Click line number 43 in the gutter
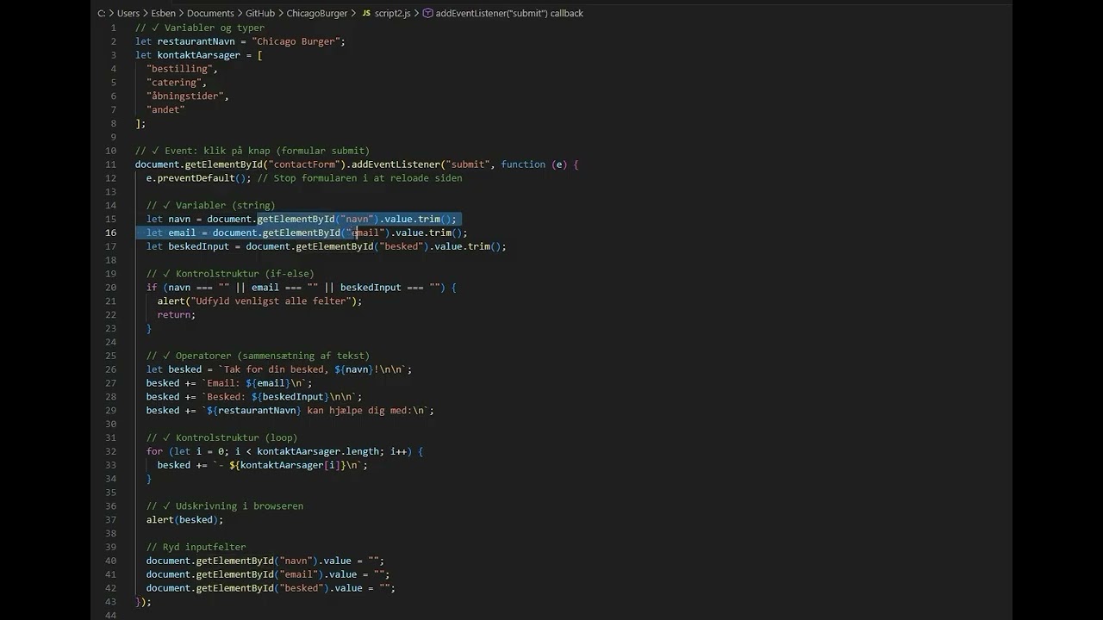Viewport: 1103px width, 620px height. [110, 602]
